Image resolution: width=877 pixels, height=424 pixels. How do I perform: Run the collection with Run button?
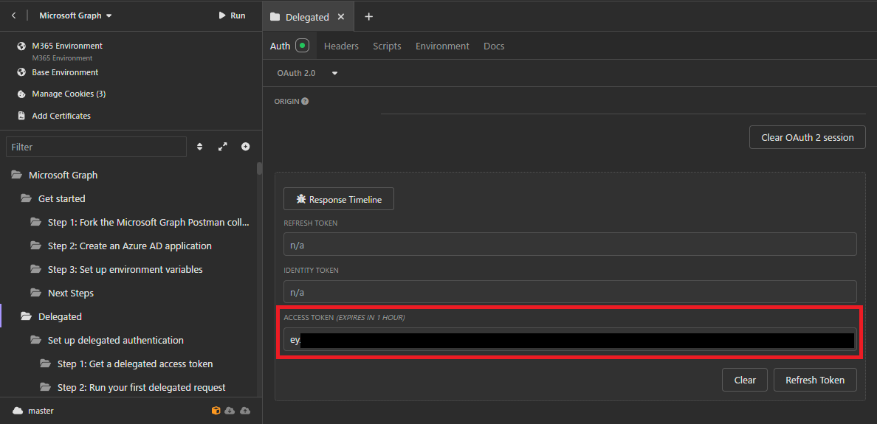(x=232, y=15)
